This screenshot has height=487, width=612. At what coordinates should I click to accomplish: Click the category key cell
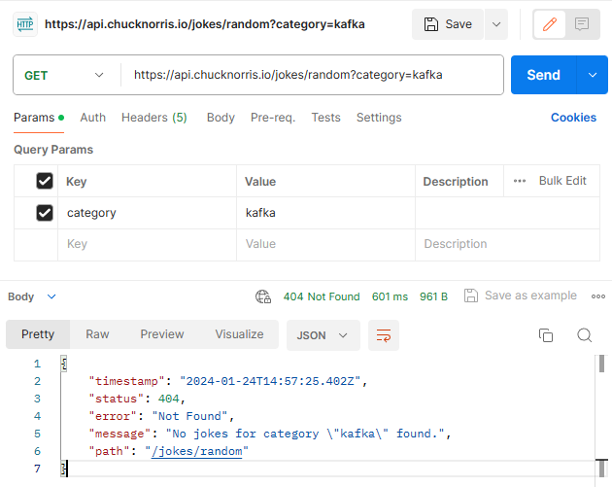tap(147, 213)
